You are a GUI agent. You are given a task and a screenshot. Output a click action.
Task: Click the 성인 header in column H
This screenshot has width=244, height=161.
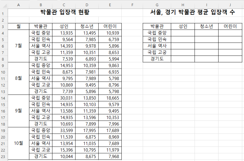point(183,26)
